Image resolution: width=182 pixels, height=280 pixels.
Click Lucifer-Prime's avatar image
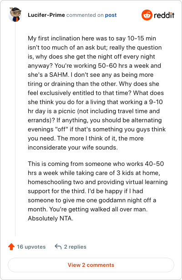15,15
